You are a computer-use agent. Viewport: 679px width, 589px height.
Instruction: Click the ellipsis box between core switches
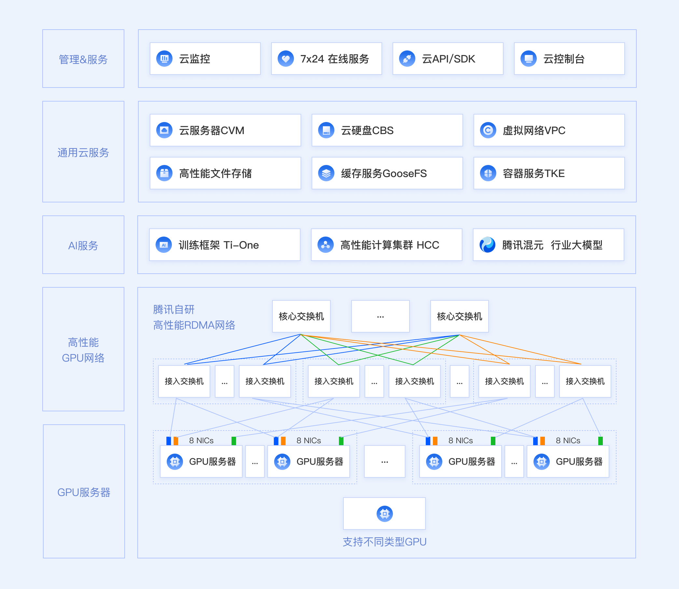click(x=380, y=316)
